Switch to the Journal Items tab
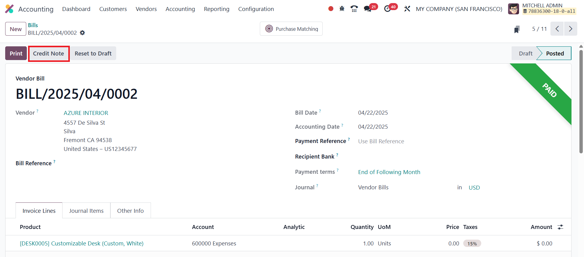 86,211
